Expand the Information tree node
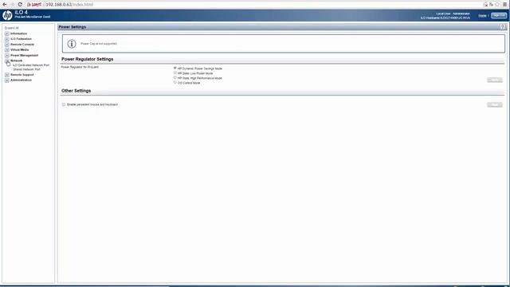Viewport: 510px width, 287px height. coord(7,33)
